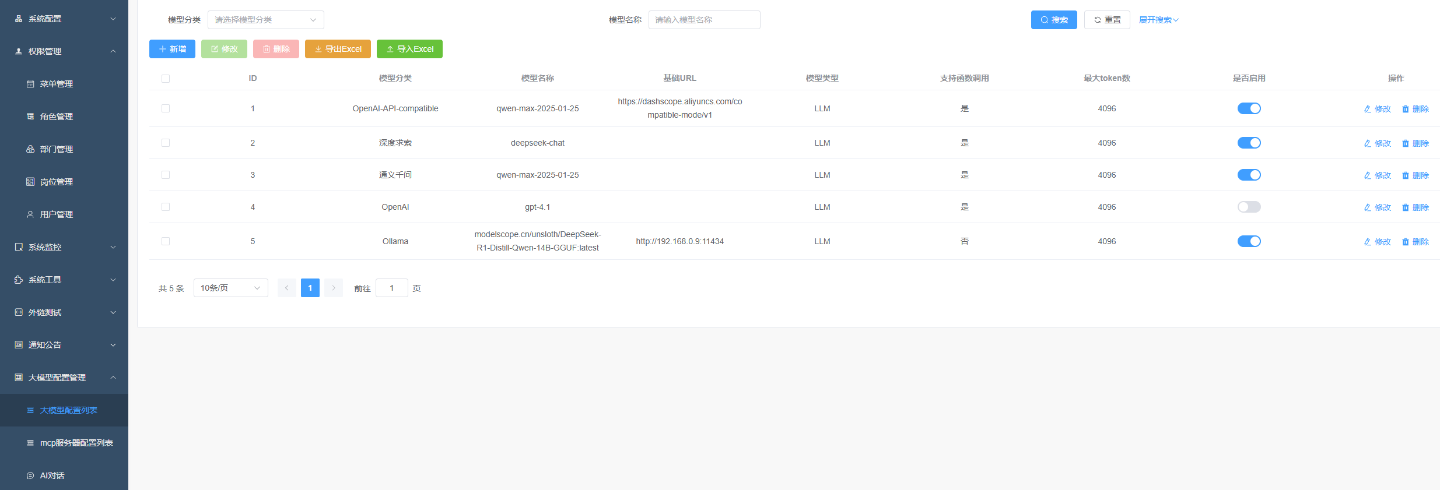Click the trash icon for row 1

[1406, 109]
